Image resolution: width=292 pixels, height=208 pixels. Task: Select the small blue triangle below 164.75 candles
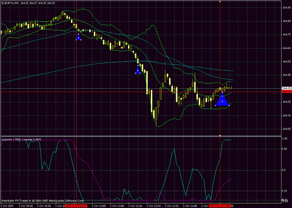point(78,37)
